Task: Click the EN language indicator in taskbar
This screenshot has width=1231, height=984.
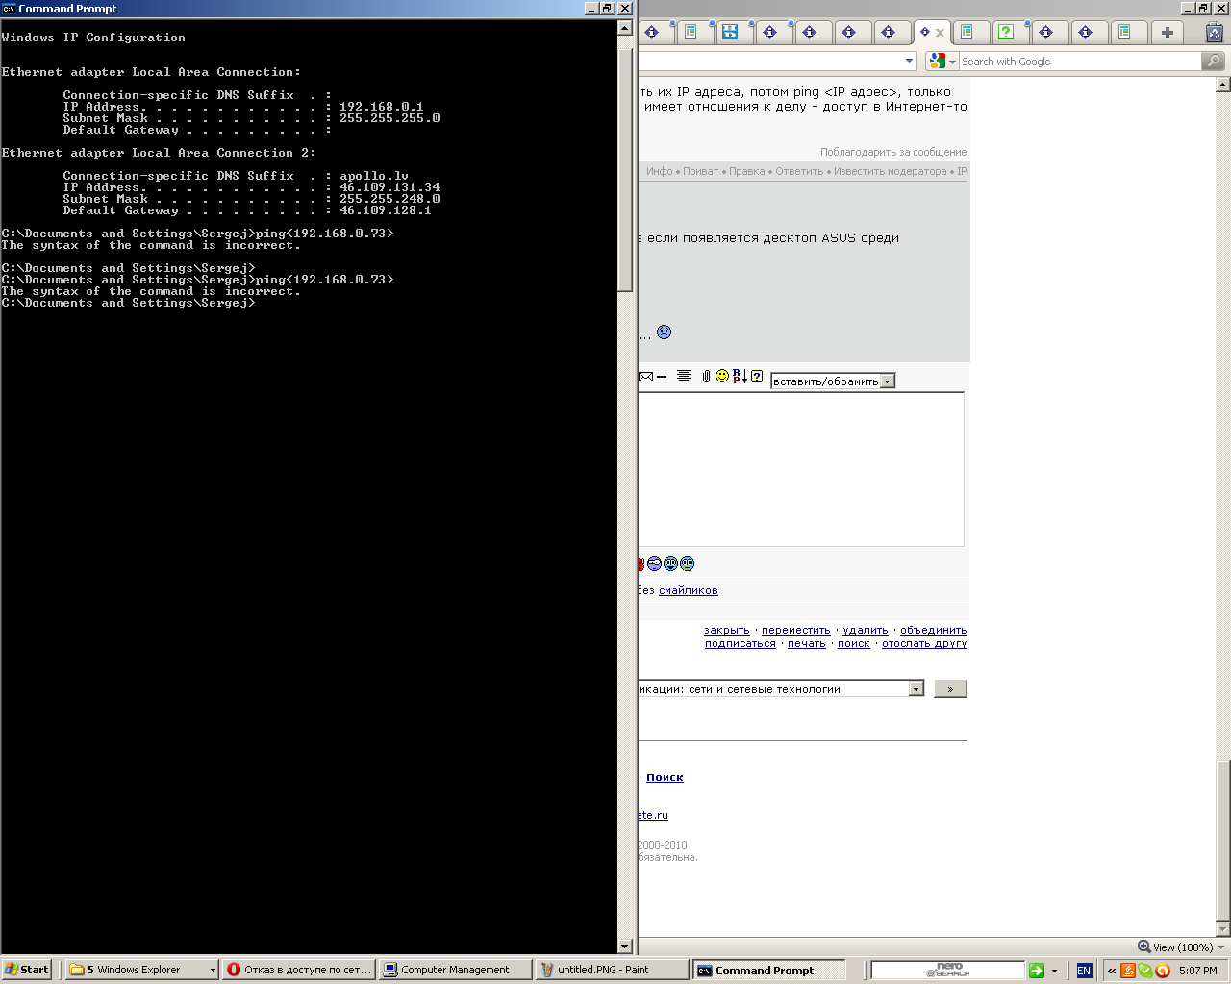Action: [1084, 971]
